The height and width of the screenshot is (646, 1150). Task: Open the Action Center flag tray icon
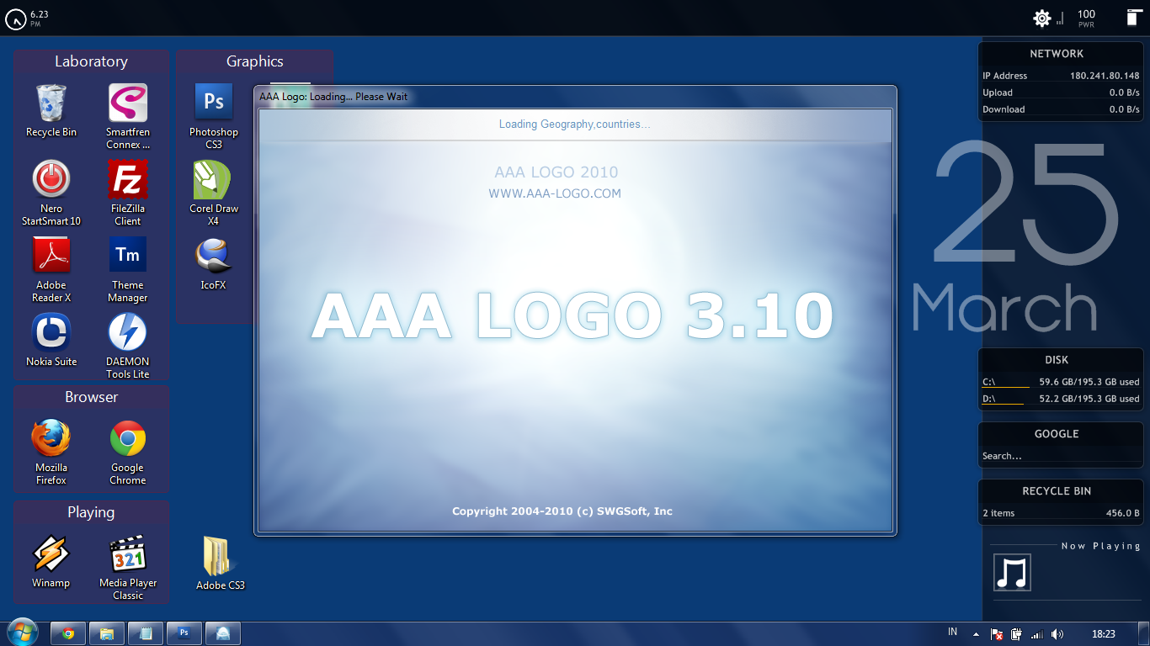coord(997,634)
